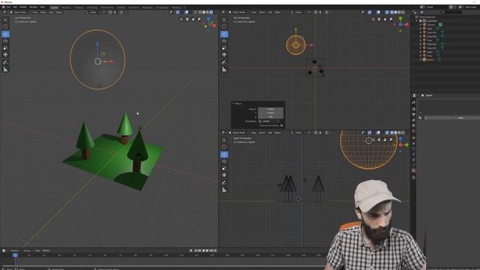
Task: Click the red X axis on the top viewport gizmo
Action: click(x=406, y=25)
